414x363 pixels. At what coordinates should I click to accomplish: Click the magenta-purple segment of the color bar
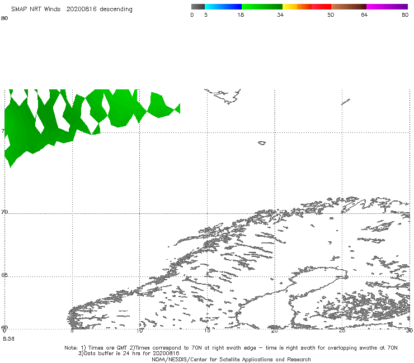[387, 7]
